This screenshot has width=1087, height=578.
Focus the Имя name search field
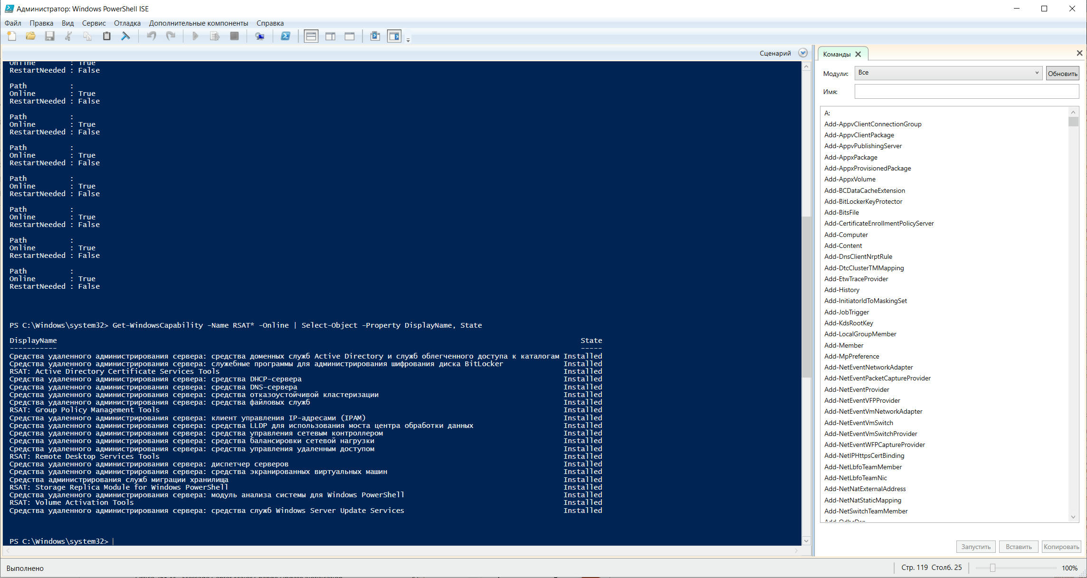click(967, 92)
